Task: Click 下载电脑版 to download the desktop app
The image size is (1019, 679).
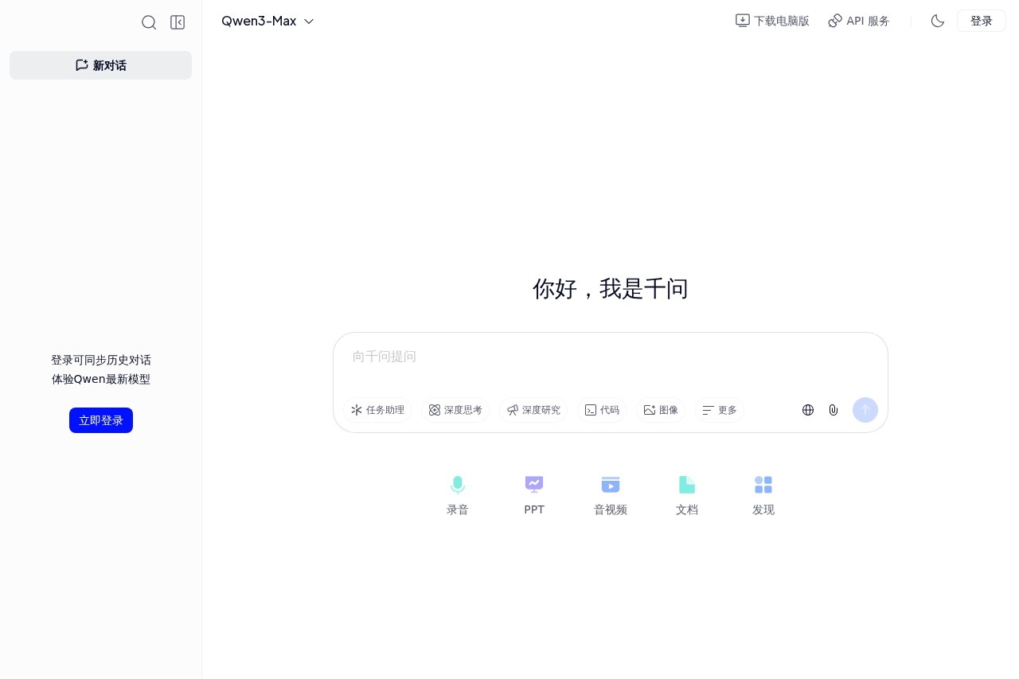Action: (x=772, y=21)
